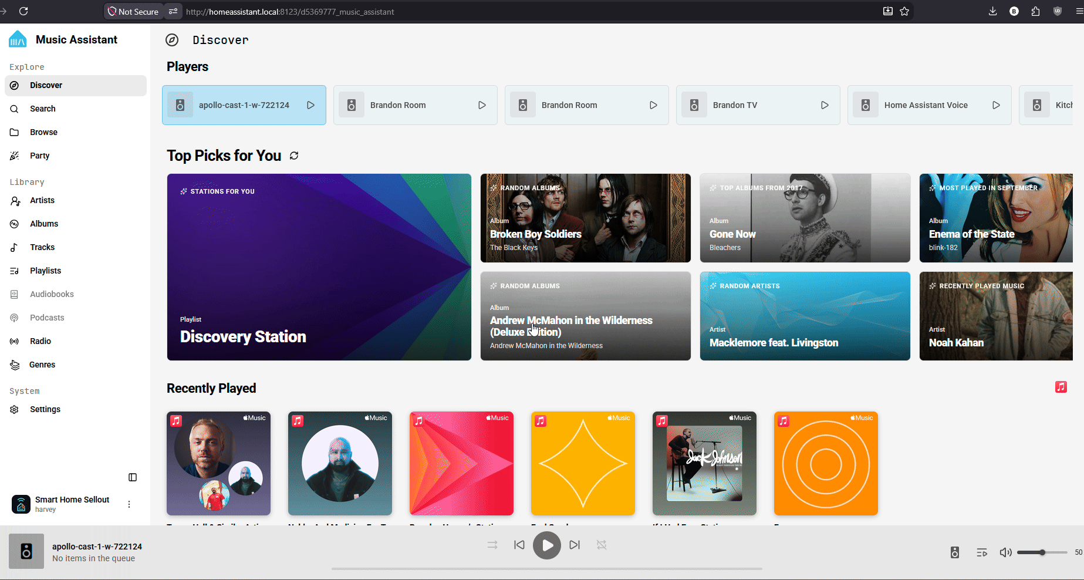Viewport: 1084px width, 580px height.
Task: Click the Apple Music provider icon beside Recently Played
Action: 1061,387
